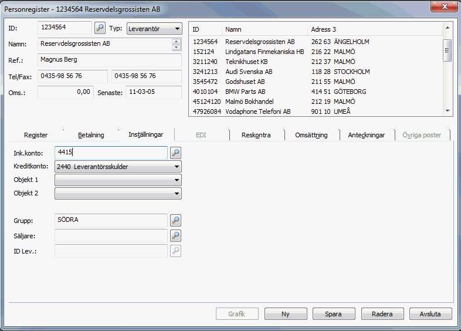Image resolution: width=461 pixels, height=331 pixels.
Task: Go to the Reskontra tab
Action: (x=256, y=135)
